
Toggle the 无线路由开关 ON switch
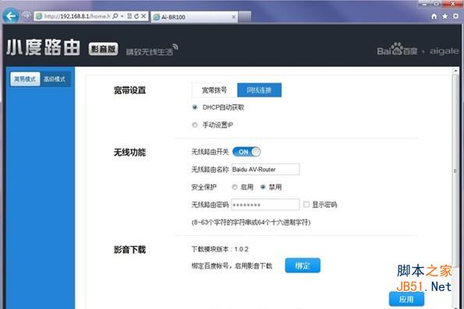click(246, 152)
